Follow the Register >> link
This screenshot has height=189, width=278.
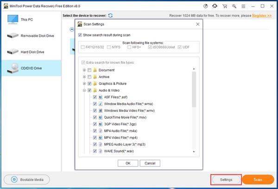coord(262,16)
